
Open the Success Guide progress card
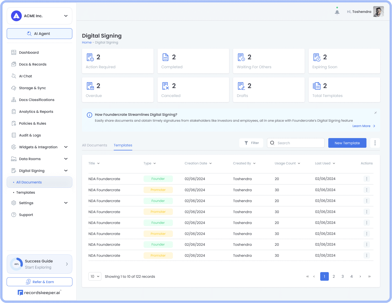(40, 264)
